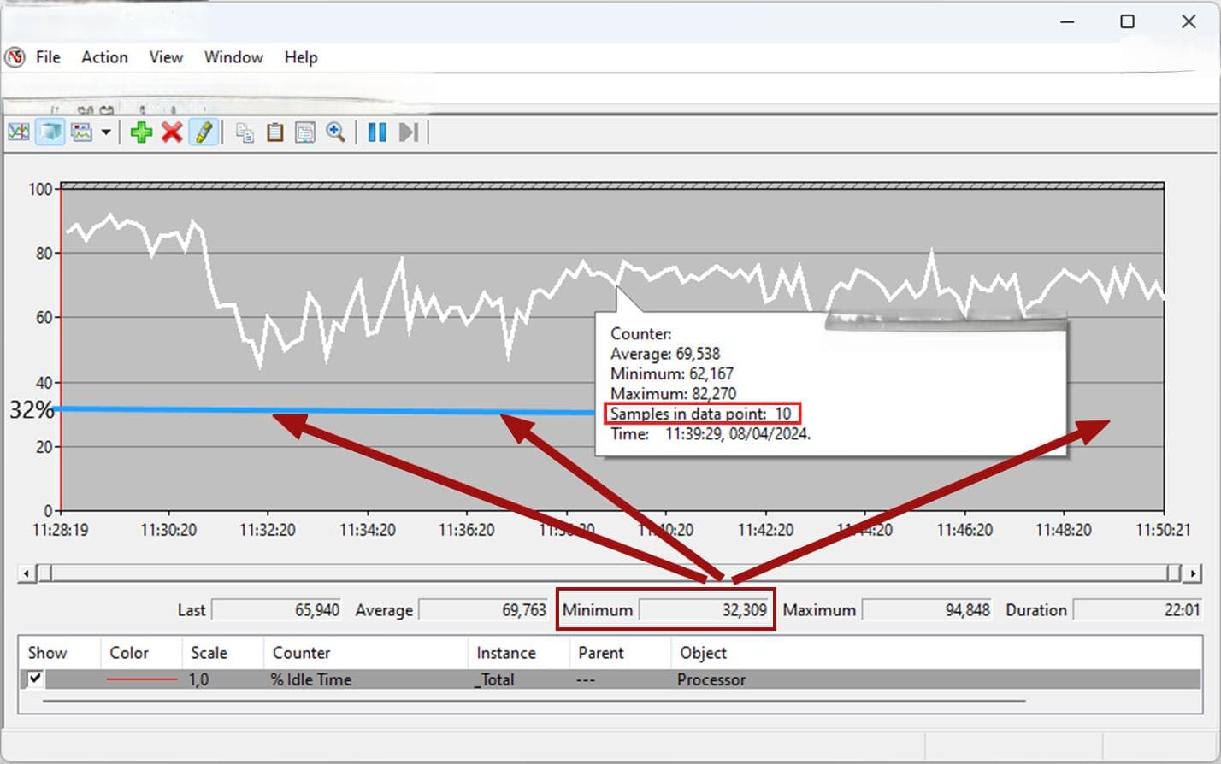This screenshot has height=764, width=1221.
Task: Close the Performance Monitor window
Action: (1189, 21)
